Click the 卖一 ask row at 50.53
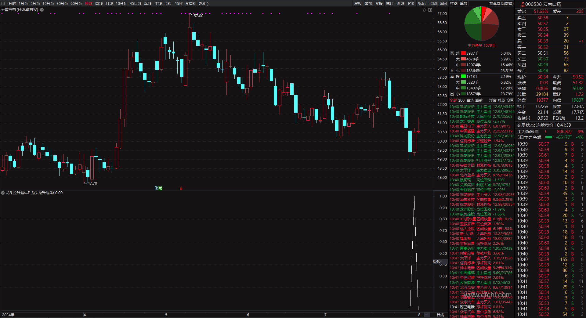Viewport: 586px width, 318px height. point(550,41)
